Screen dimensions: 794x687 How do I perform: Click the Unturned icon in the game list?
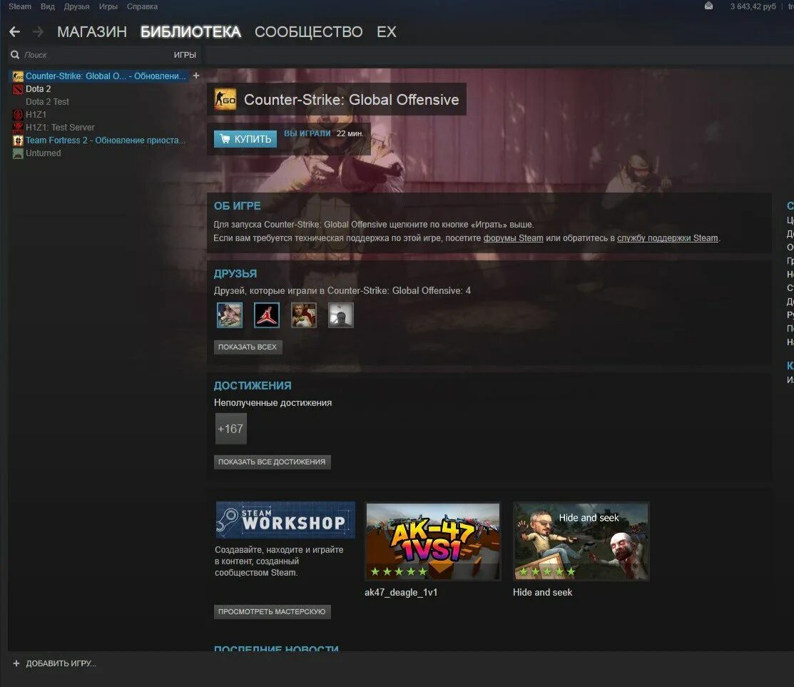[x=18, y=153]
